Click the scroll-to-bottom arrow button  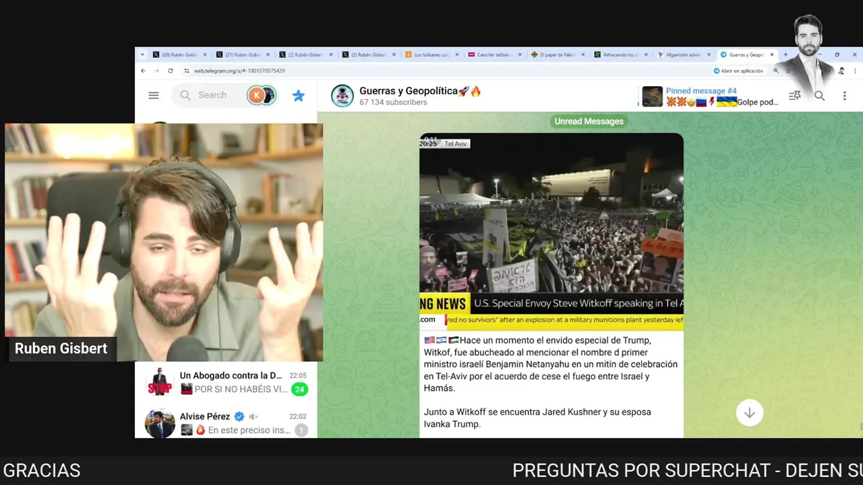click(x=749, y=413)
